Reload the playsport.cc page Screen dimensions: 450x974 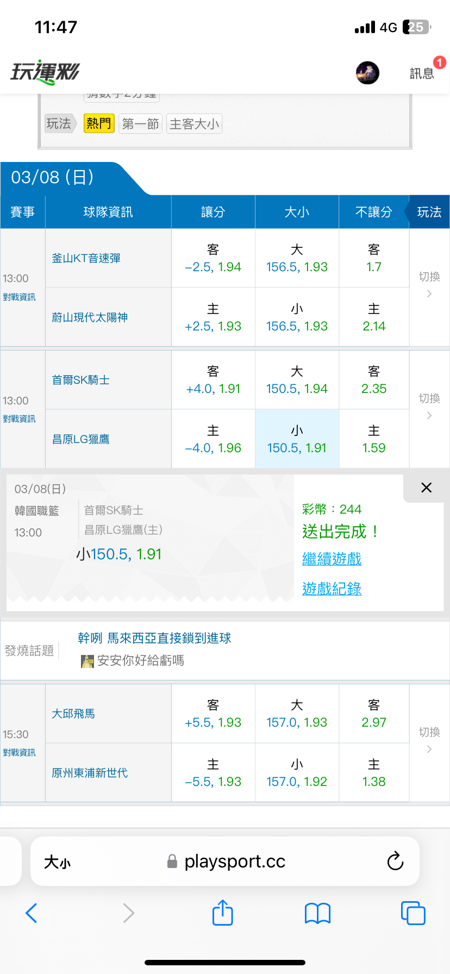395,861
